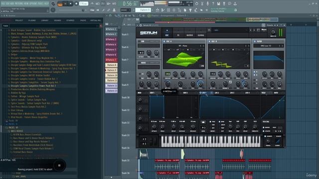Select the PROJECT tab in browser
This screenshot has height=179, width=319.
click(x=19, y=20)
